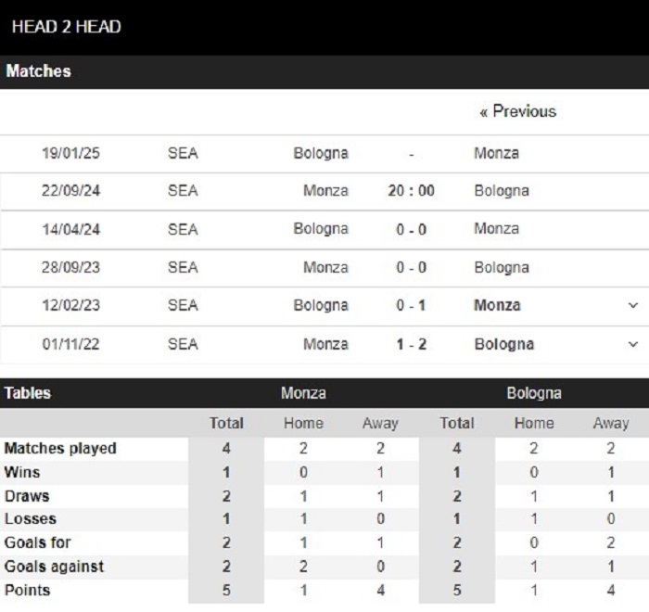Open the « Previous matches link
Image resolution: width=649 pixels, height=612 pixels.
point(517,111)
